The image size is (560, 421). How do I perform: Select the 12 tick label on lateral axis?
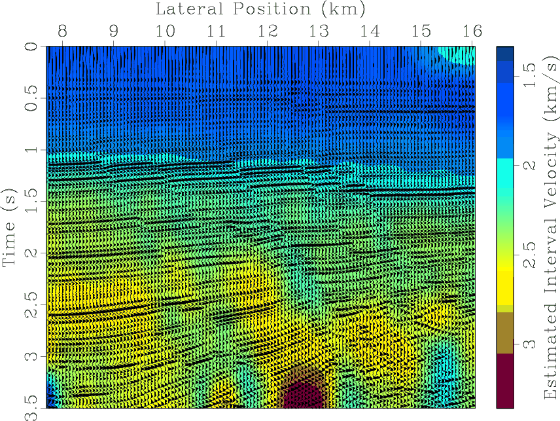[267, 31]
